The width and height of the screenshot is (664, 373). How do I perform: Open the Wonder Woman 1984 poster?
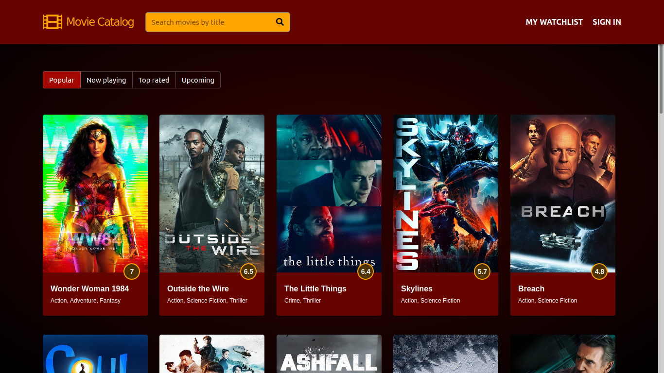click(95, 193)
